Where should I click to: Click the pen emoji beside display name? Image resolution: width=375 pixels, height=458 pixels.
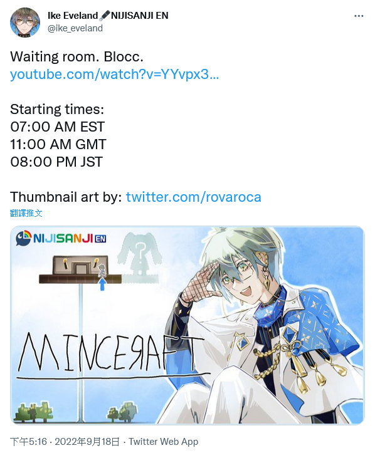(x=104, y=16)
